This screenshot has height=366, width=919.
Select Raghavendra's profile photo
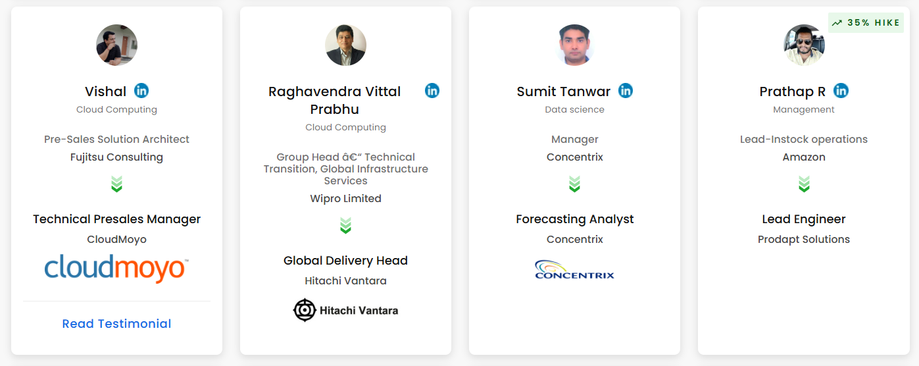click(345, 45)
